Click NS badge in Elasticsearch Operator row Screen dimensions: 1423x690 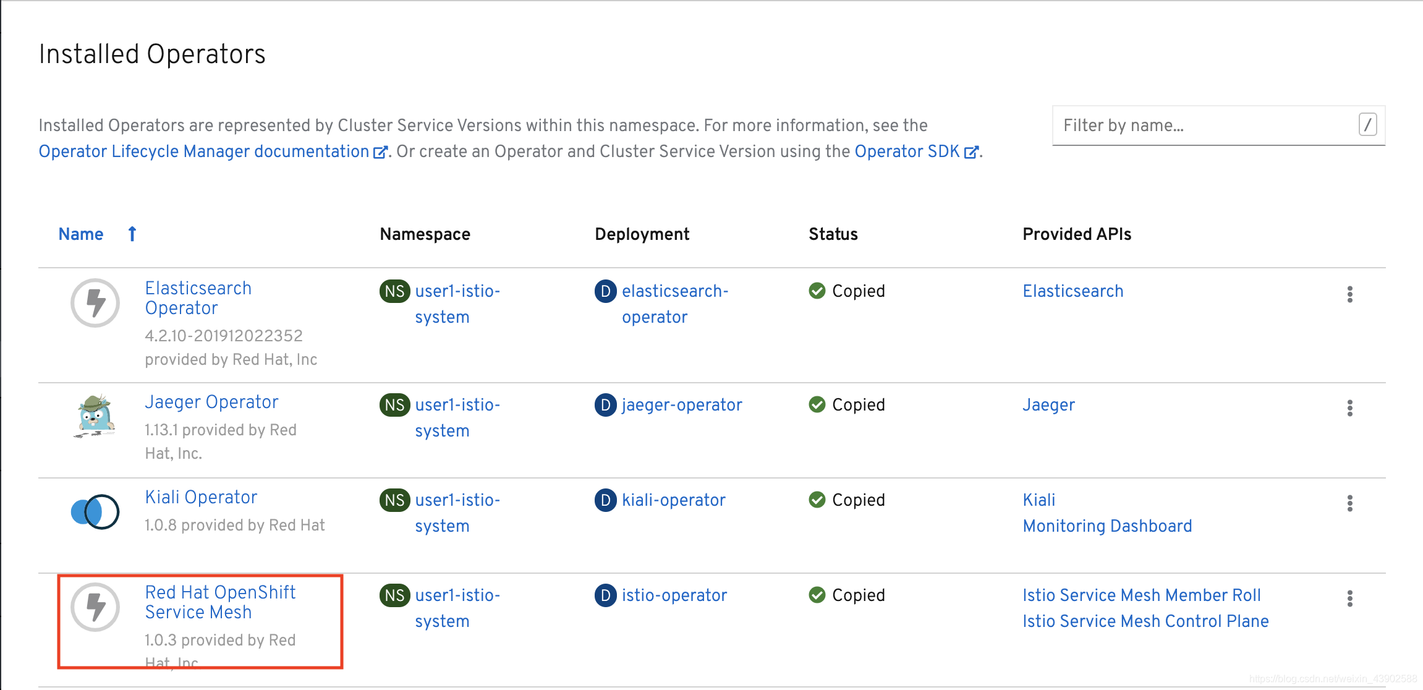(x=394, y=291)
